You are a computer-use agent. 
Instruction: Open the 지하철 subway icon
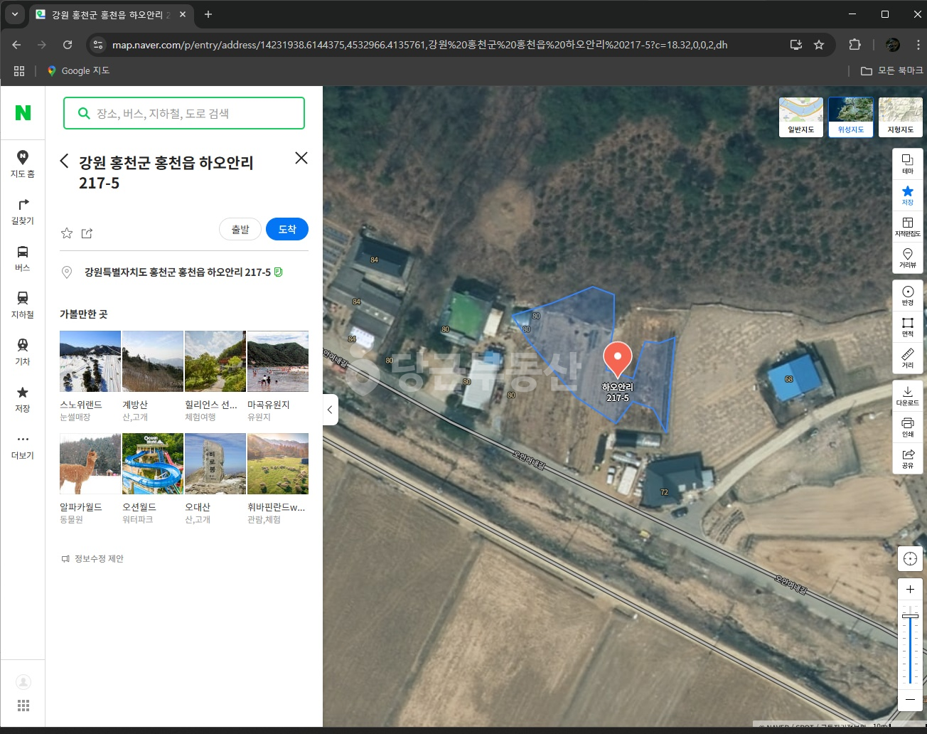[x=23, y=305]
